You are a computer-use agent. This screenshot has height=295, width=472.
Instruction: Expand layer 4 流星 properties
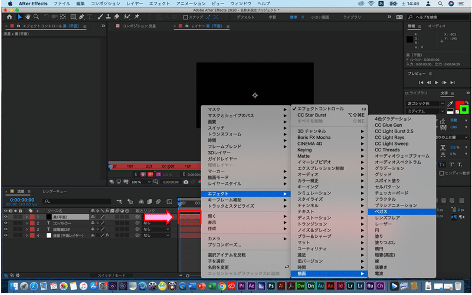click(x=27, y=236)
